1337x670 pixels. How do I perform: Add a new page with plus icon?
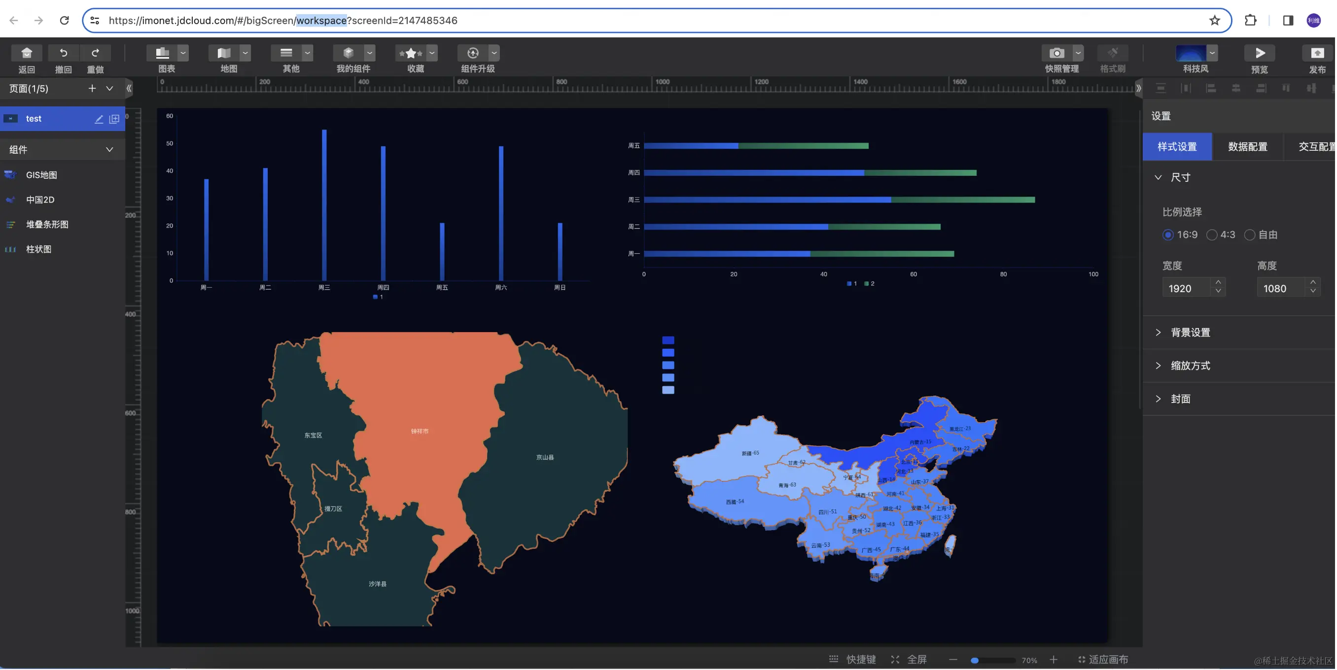point(92,89)
